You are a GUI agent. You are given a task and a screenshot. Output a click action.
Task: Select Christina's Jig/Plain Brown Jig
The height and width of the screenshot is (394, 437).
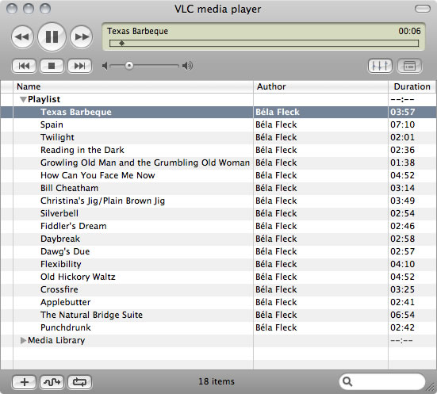(102, 201)
